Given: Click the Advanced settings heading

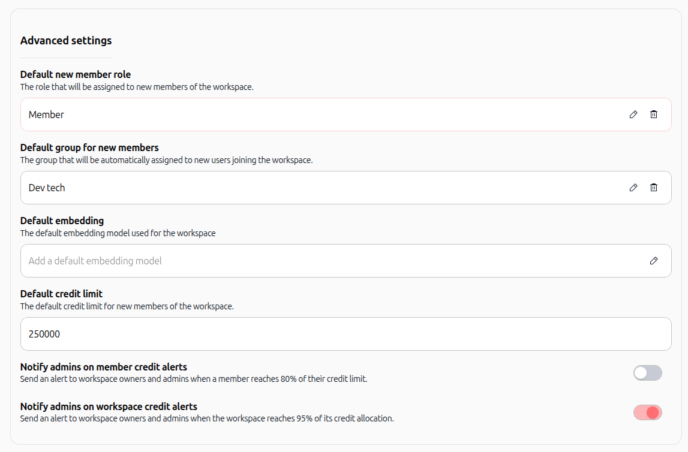Looking at the screenshot, I should (66, 40).
